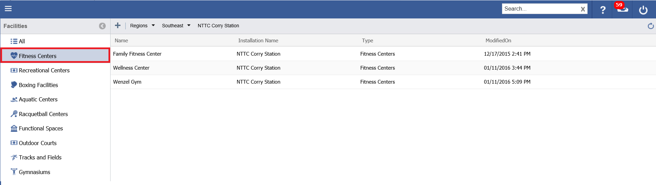Image resolution: width=656 pixels, height=185 pixels.
Task: Click the Aquatic Centers swimmer icon
Action: coord(14,100)
